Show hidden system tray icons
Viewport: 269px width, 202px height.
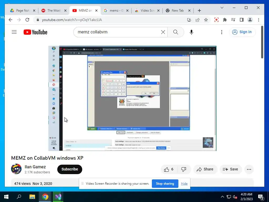pyautogui.click(x=222, y=197)
